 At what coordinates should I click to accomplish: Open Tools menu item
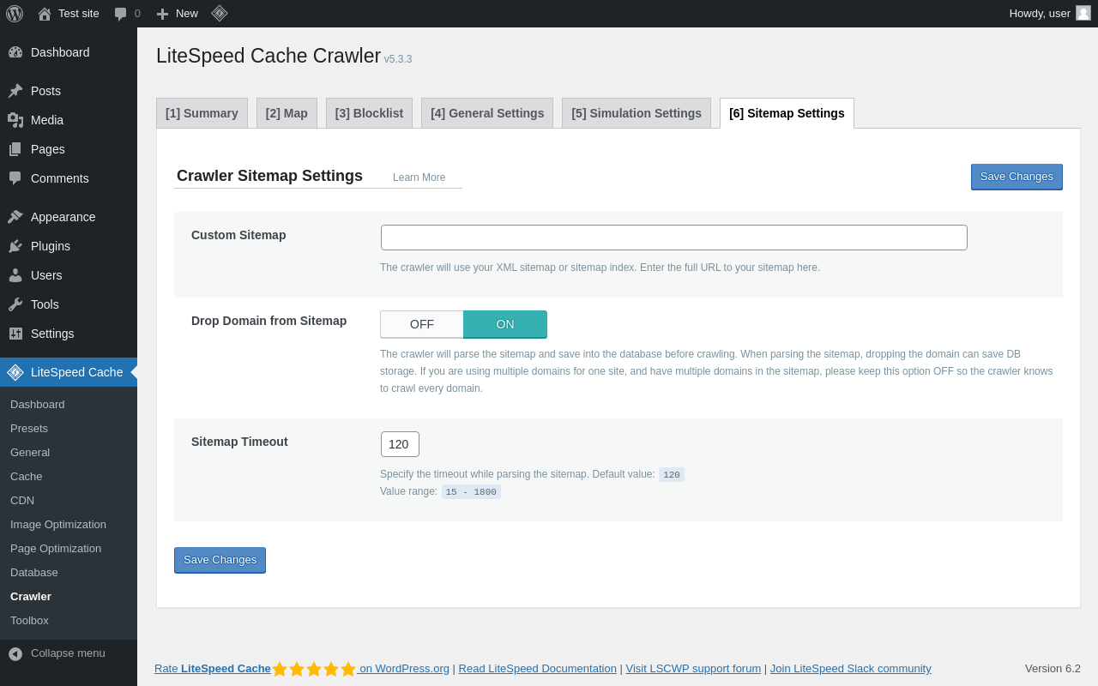click(x=69, y=304)
